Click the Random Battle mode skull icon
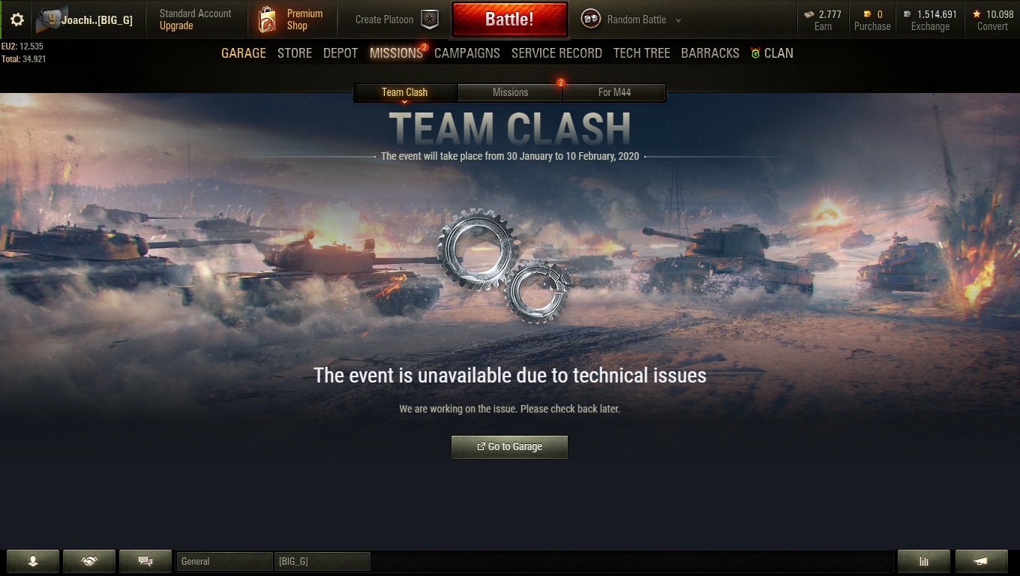This screenshot has height=576, width=1020. (591, 19)
